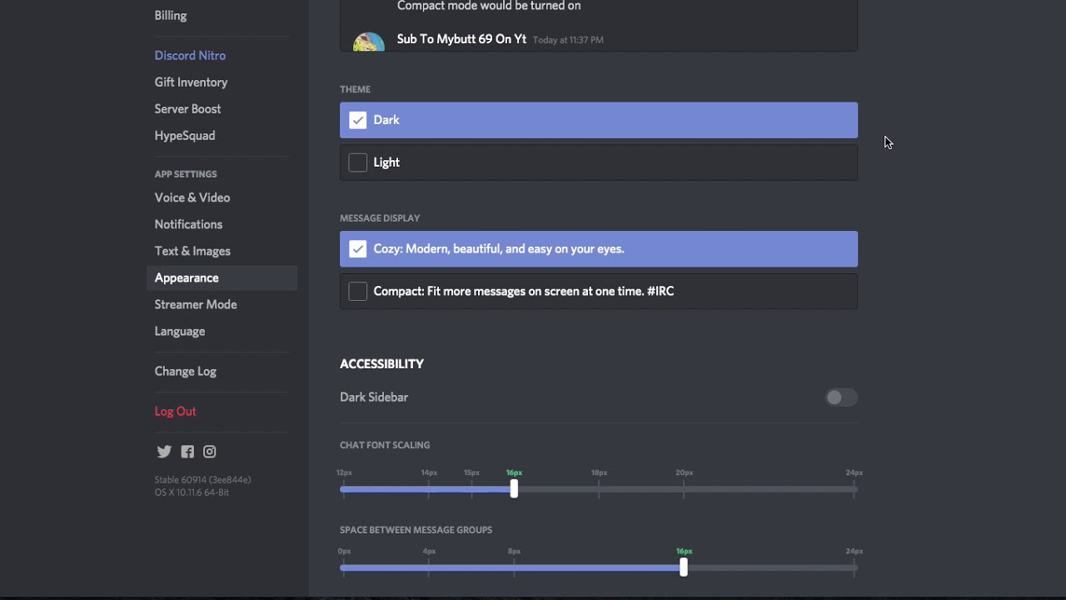The width and height of the screenshot is (1066, 600).
Task: Select the Appearance settings tab
Action: [x=222, y=277]
